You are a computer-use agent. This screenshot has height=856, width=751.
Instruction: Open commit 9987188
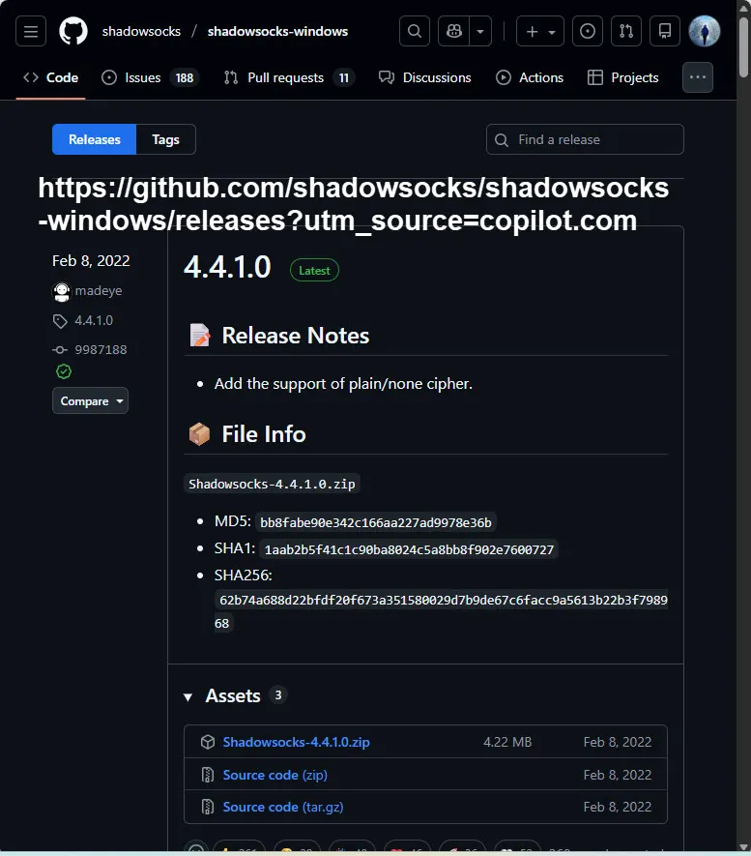[x=101, y=349]
